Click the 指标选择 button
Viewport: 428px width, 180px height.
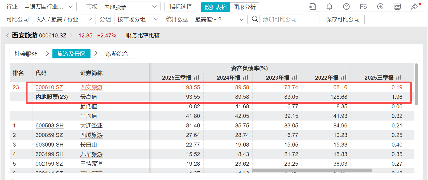(x=181, y=7)
